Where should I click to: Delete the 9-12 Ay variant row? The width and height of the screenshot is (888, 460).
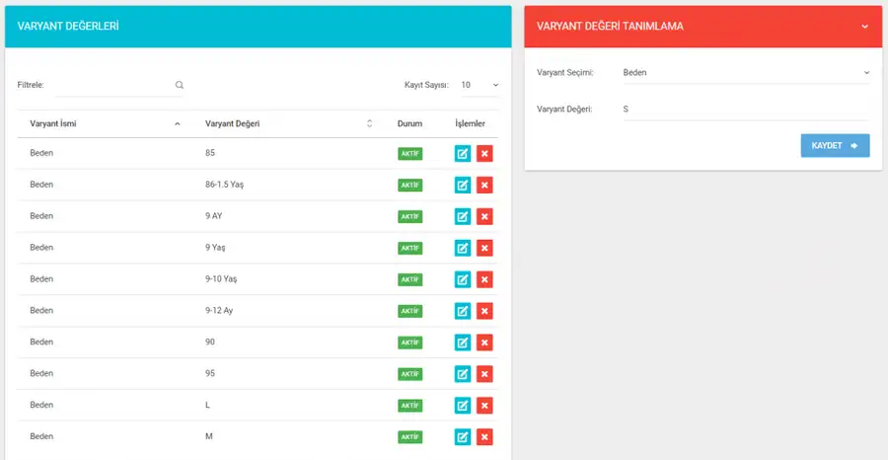(484, 311)
